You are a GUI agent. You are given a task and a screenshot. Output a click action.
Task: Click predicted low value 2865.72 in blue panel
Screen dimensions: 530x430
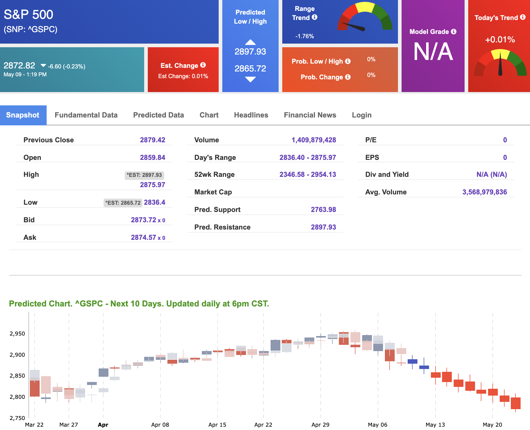click(x=250, y=69)
